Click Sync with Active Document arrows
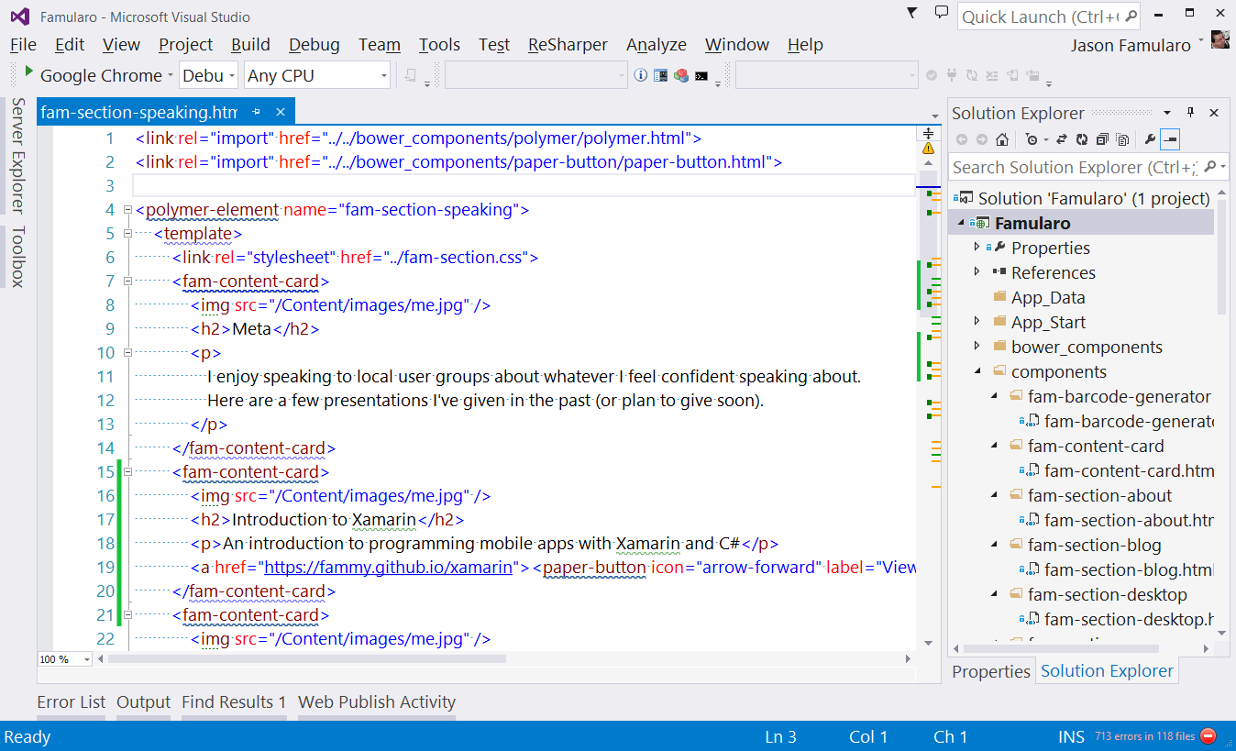Viewport: 1236px width, 751px height. point(1062,139)
